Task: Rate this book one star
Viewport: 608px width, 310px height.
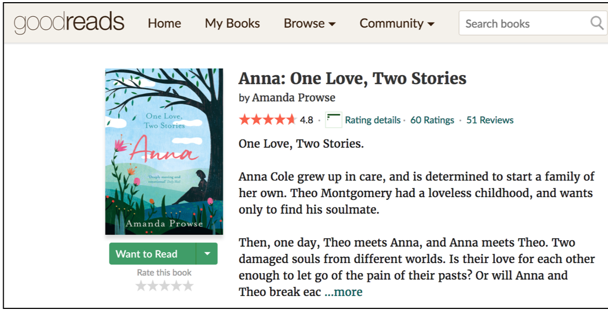Action: (141, 286)
